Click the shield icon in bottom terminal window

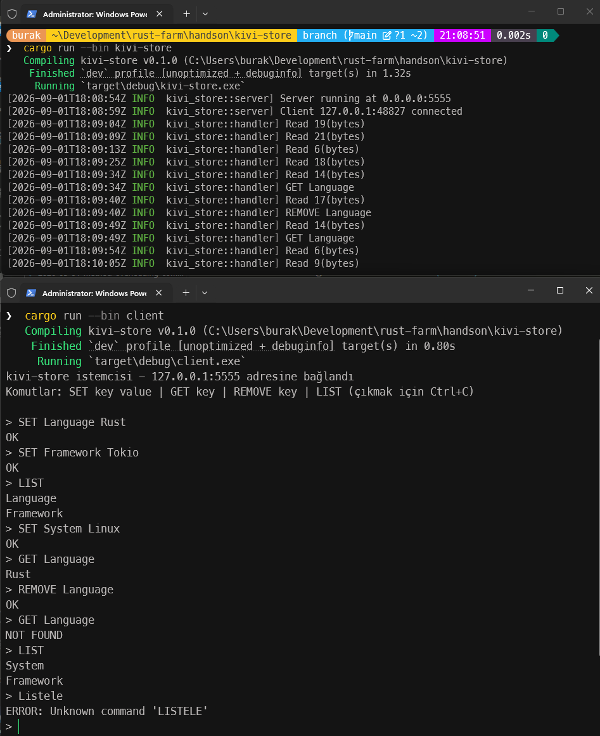[12, 293]
